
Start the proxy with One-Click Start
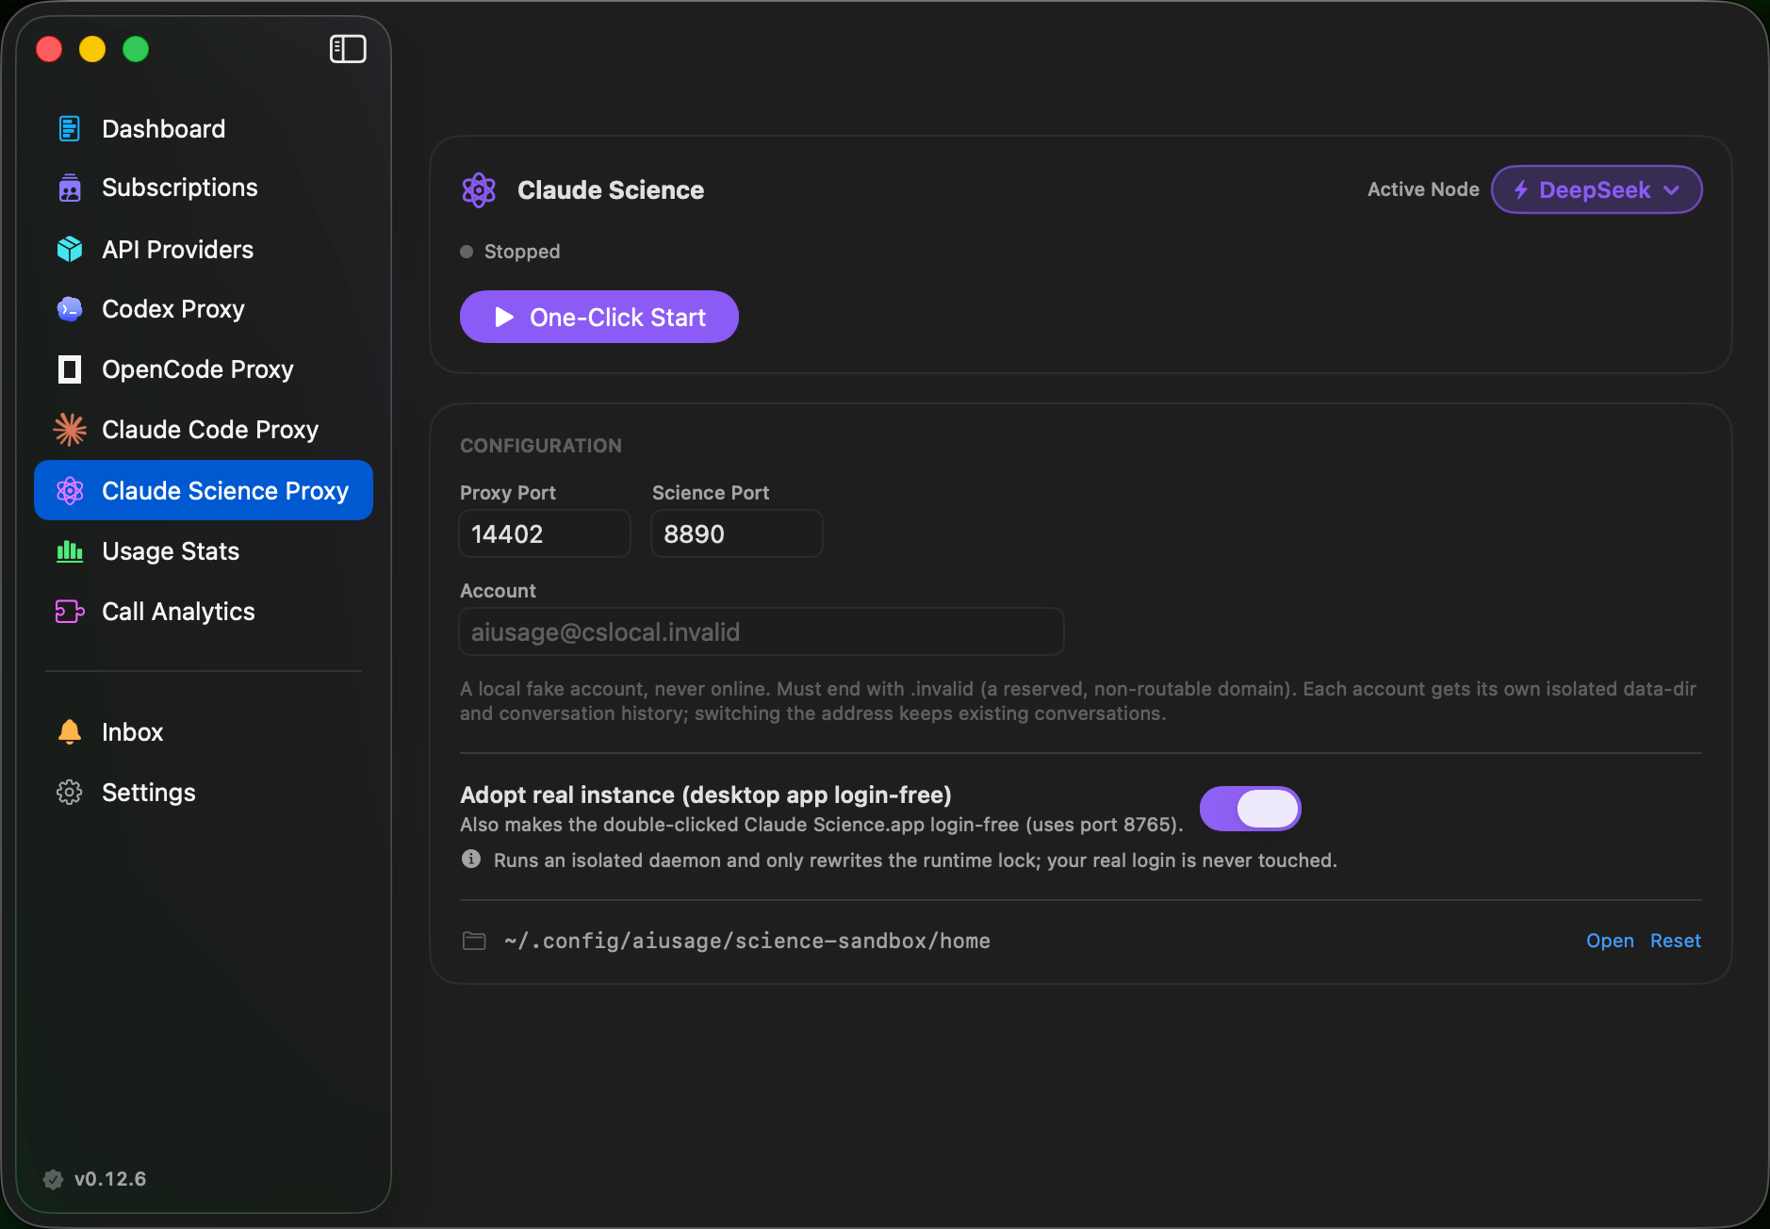[599, 317]
